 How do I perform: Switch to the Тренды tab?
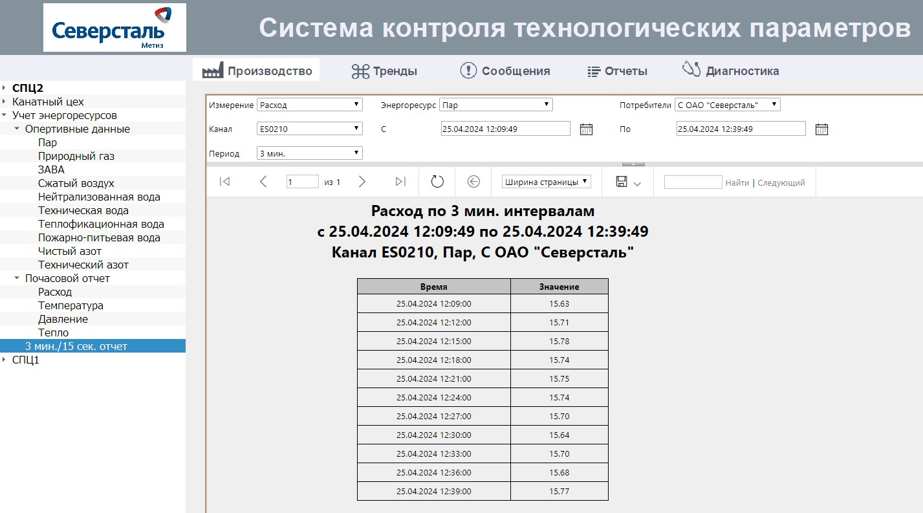click(x=384, y=71)
